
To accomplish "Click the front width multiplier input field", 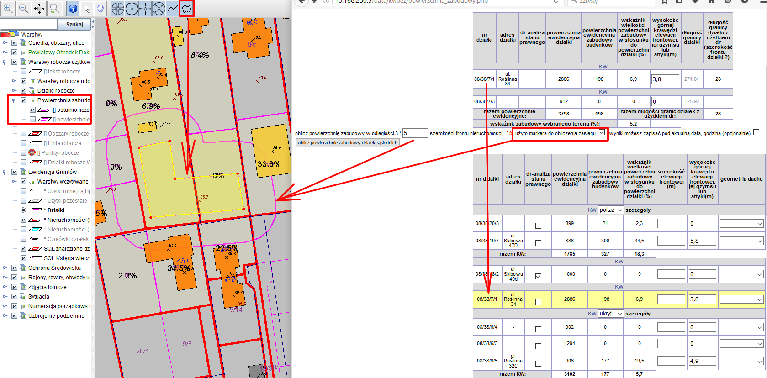I will 414,133.
